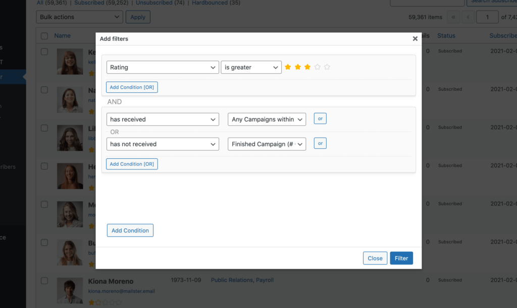Open the Bulk actions dropdown

point(79,17)
